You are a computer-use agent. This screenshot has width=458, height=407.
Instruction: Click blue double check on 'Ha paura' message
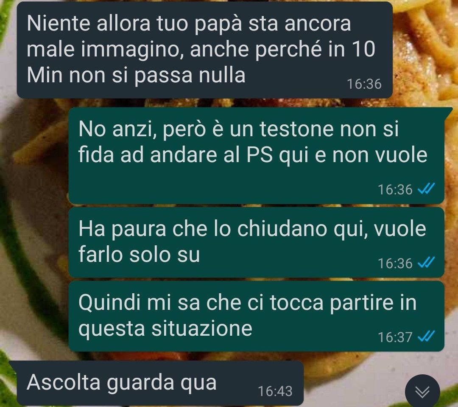[427, 262]
